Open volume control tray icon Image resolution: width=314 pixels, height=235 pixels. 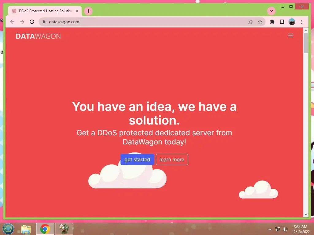pyautogui.click(x=285, y=229)
